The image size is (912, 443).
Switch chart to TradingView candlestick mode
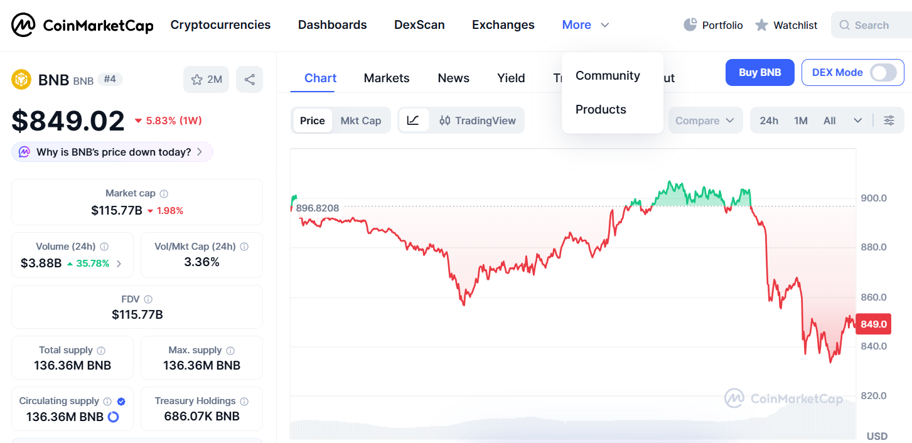[x=478, y=120]
